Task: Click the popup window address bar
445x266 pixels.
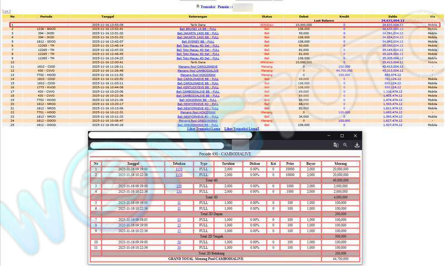Action: coord(206,145)
